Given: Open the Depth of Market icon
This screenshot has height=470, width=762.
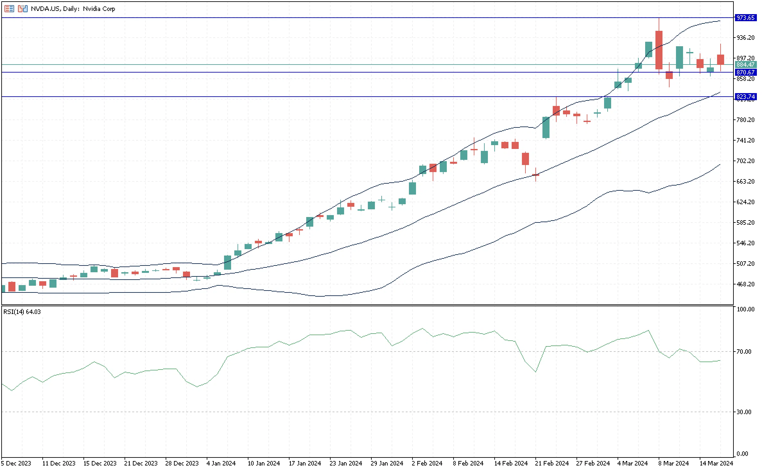Looking at the screenshot, I should click(9, 9).
